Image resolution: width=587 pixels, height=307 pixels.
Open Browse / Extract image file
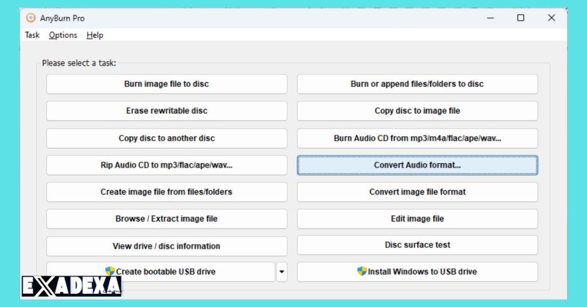coord(166,219)
